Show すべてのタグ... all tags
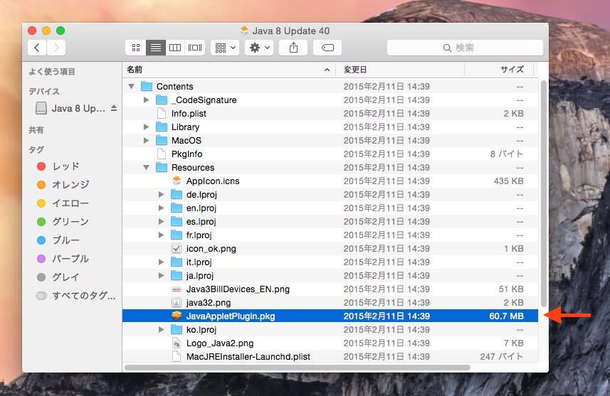This screenshot has width=610, height=396. click(76, 296)
